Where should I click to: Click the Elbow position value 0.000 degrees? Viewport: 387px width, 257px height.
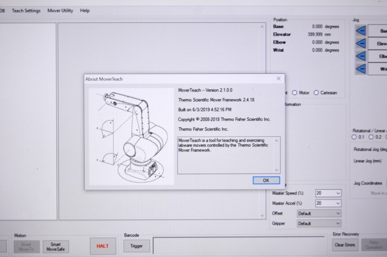(325, 42)
